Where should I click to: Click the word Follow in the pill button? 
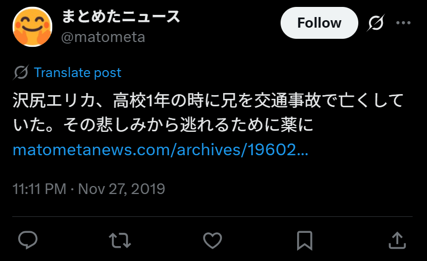point(319,23)
